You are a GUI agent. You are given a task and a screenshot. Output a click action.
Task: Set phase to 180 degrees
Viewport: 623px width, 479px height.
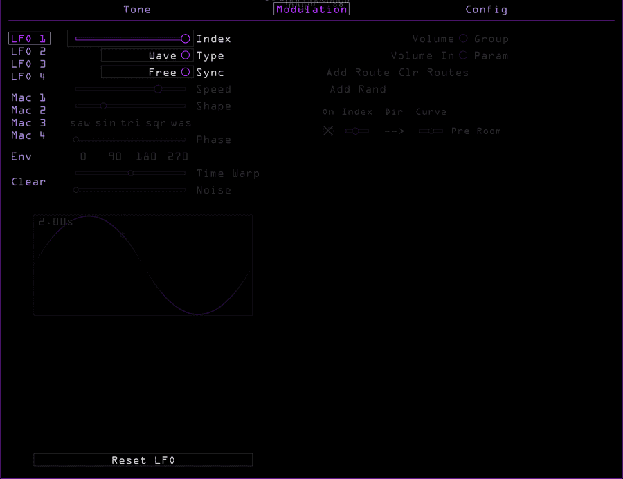click(x=146, y=156)
